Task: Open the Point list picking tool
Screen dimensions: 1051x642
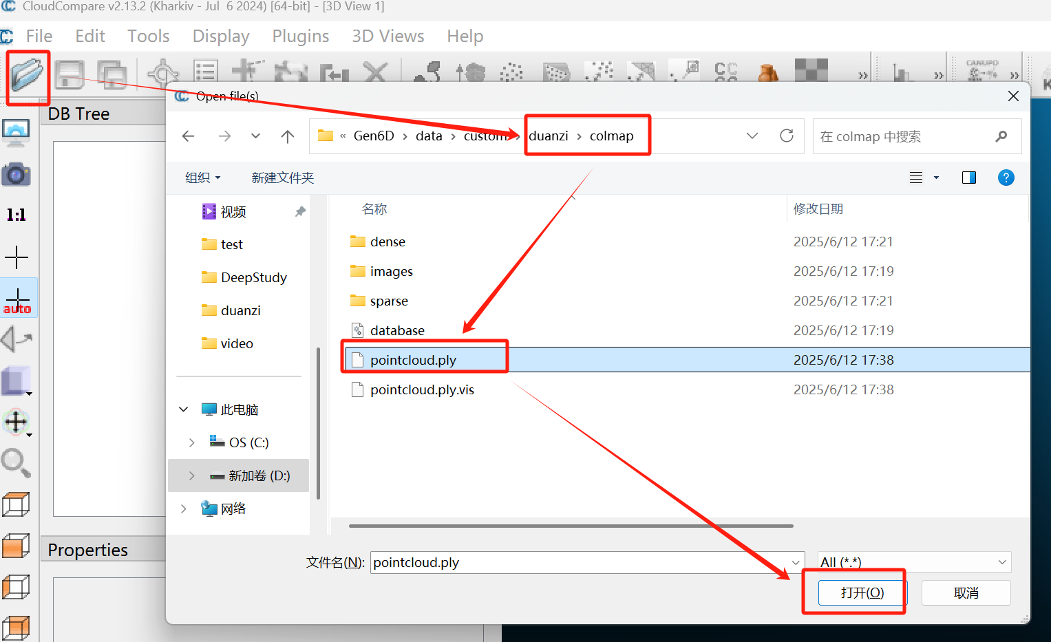Action: 206,72
